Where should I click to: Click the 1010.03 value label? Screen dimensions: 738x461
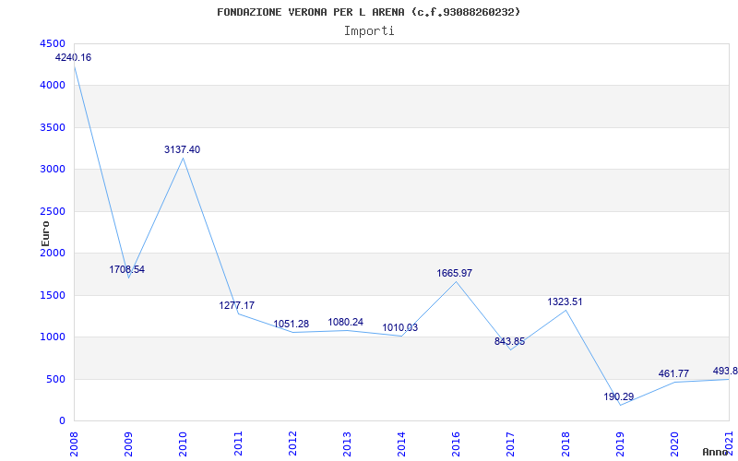pyautogui.click(x=400, y=328)
